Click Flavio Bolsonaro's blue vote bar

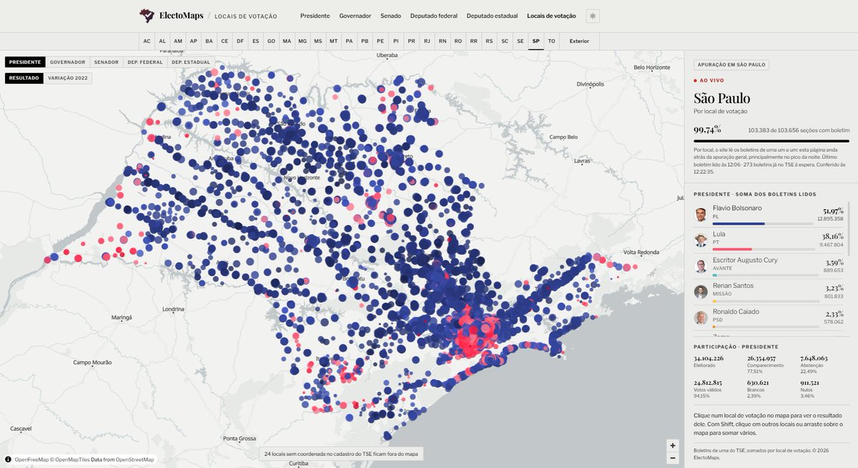pyautogui.click(x=739, y=223)
